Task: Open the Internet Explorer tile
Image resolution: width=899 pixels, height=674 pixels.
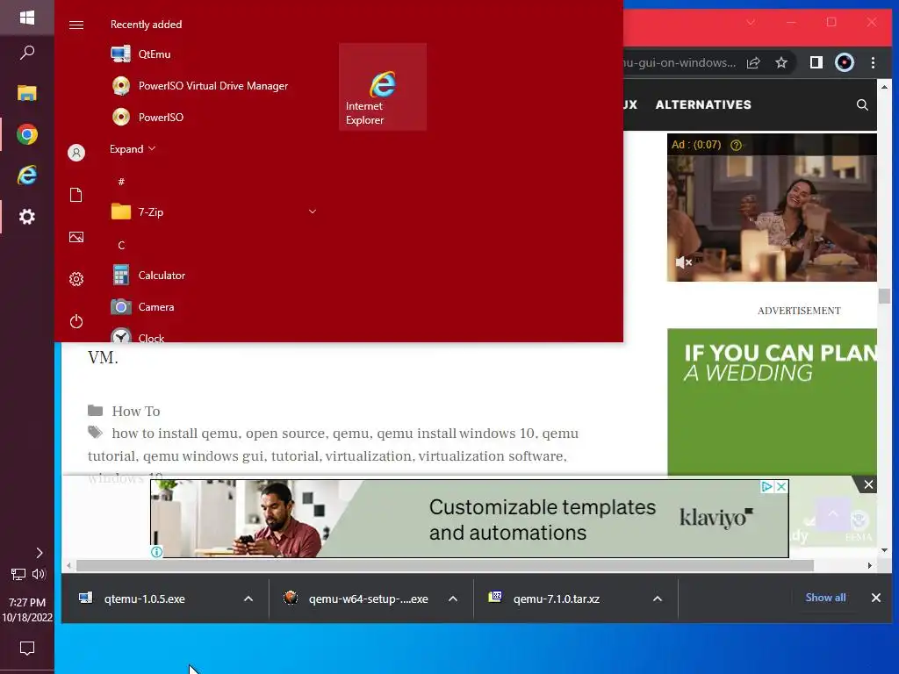Action: [383, 87]
